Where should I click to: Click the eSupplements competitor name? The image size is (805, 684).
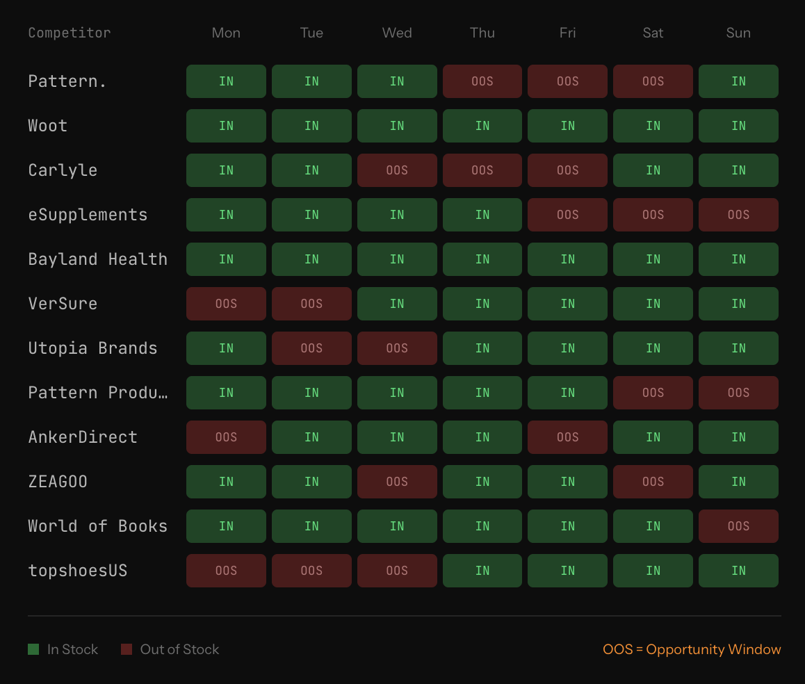88,215
